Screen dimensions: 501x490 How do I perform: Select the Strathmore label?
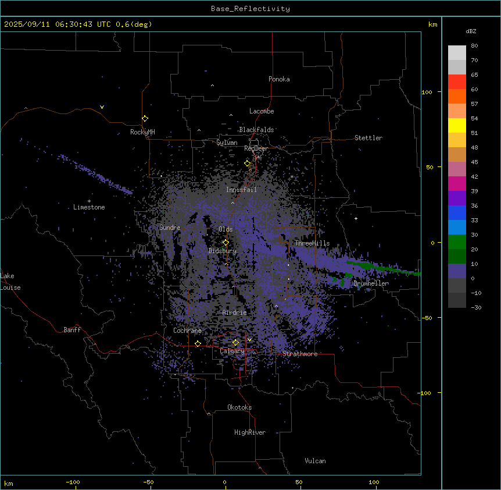point(300,354)
